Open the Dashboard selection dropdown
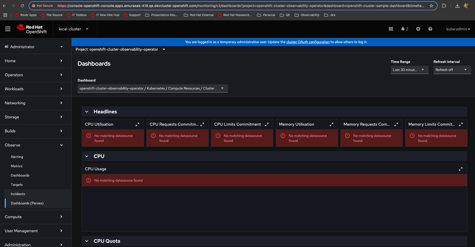This screenshot has width=475, height=247. coord(152,88)
